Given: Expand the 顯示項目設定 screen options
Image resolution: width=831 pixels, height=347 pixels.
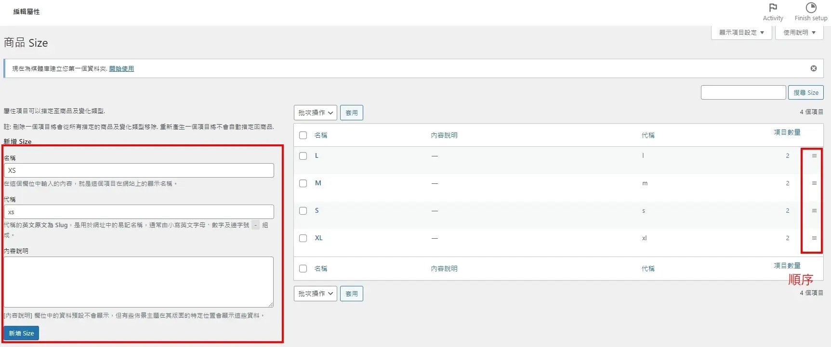Looking at the screenshot, I should click(x=741, y=33).
